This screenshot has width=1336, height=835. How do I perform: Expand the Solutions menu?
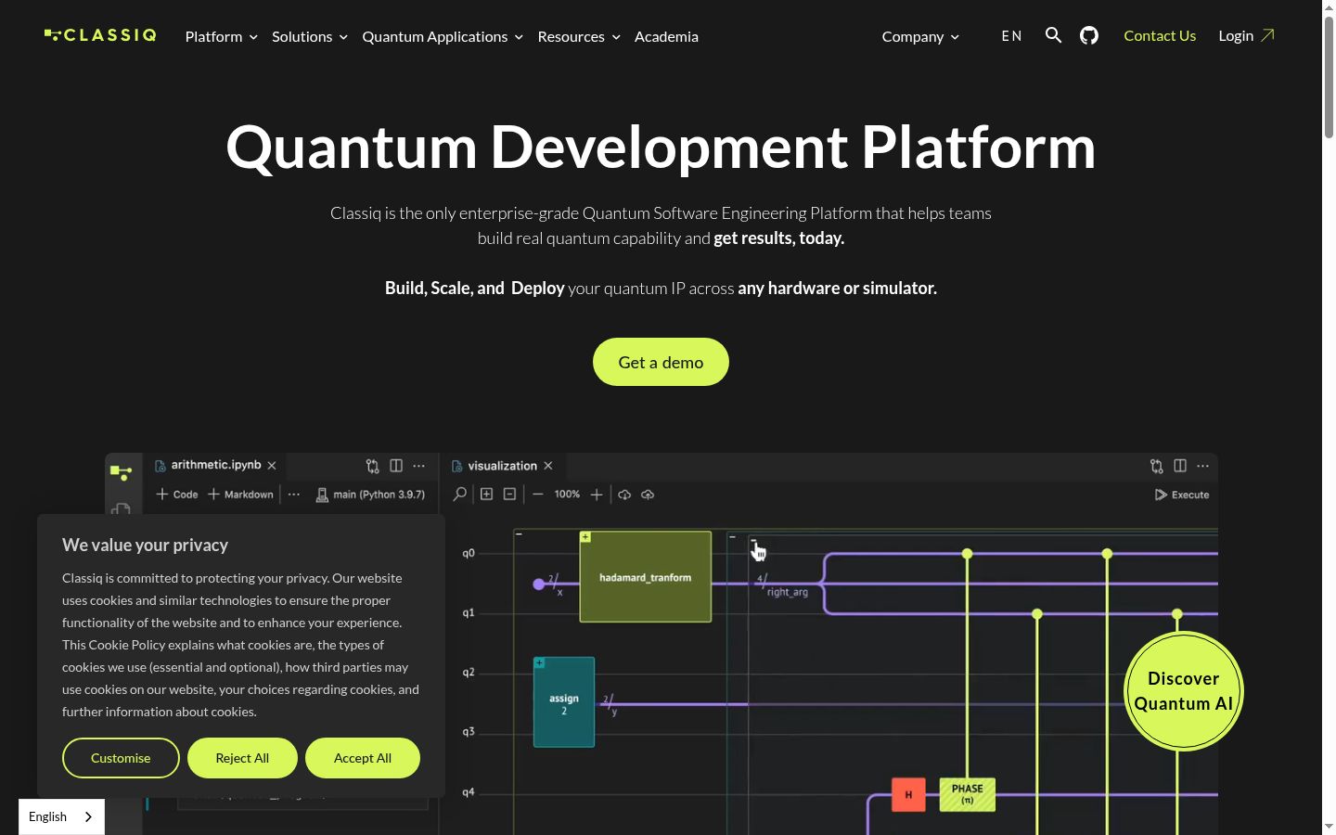(x=310, y=36)
